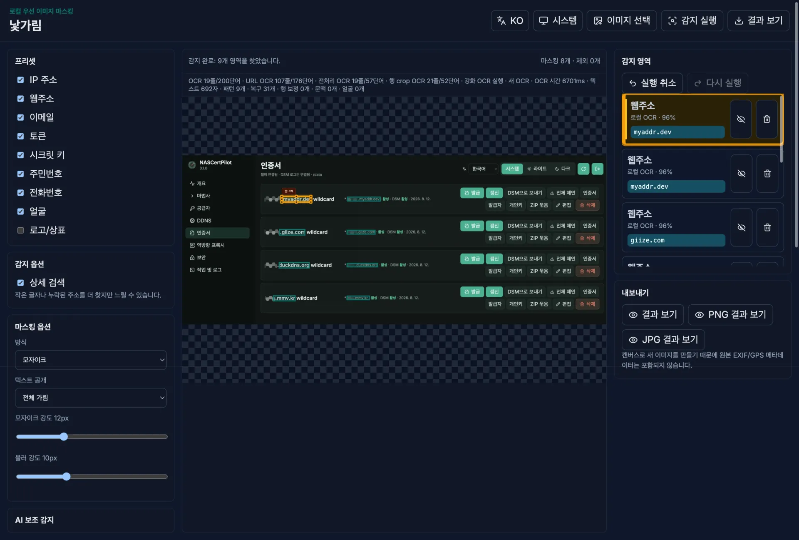Click the 다시 실행 redo button
Image resolution: width=799 pixels, height=540 pixels.
coord(717,83)
